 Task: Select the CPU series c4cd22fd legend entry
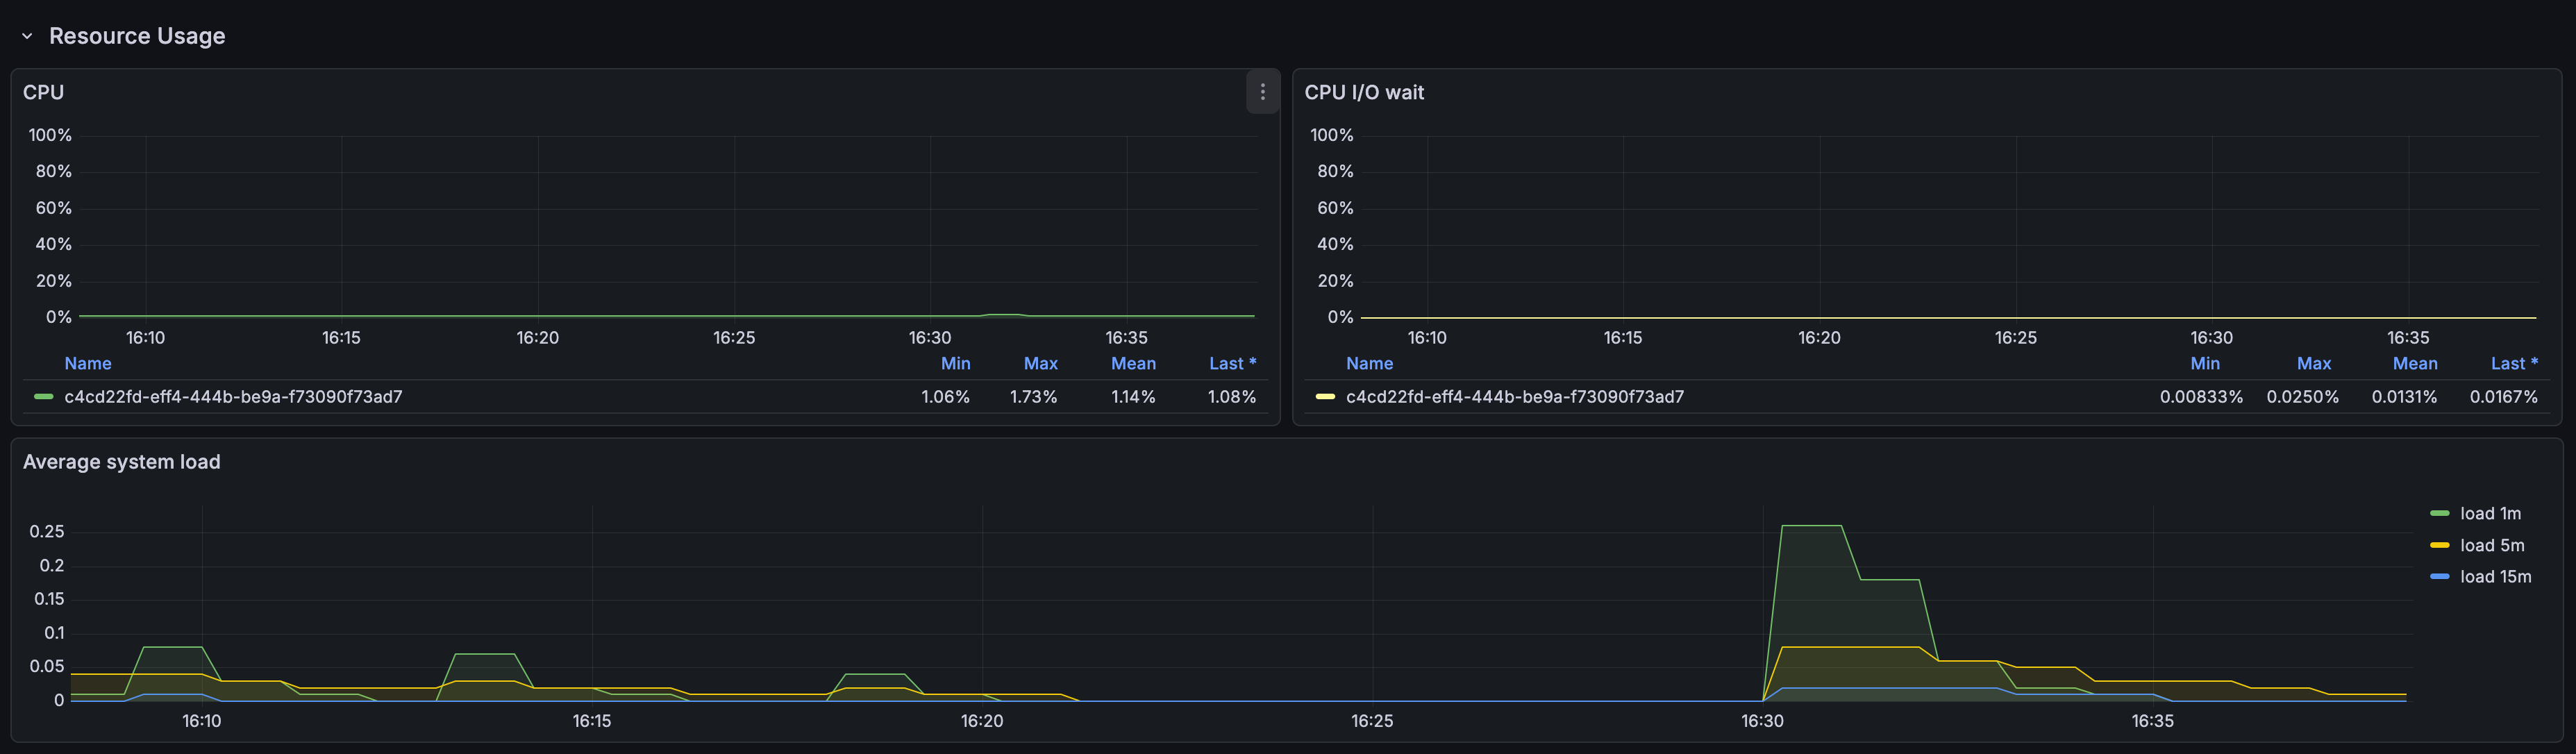point(233,397)
